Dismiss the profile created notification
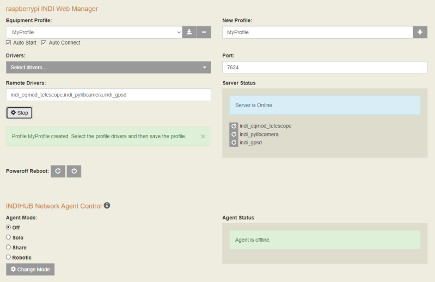Image resolution: width=435 pixels, height=282 pixels. (x=203, y=137)
